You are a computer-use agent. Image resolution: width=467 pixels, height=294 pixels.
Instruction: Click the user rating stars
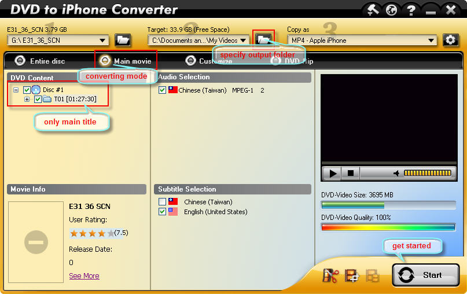click(92, 233)
